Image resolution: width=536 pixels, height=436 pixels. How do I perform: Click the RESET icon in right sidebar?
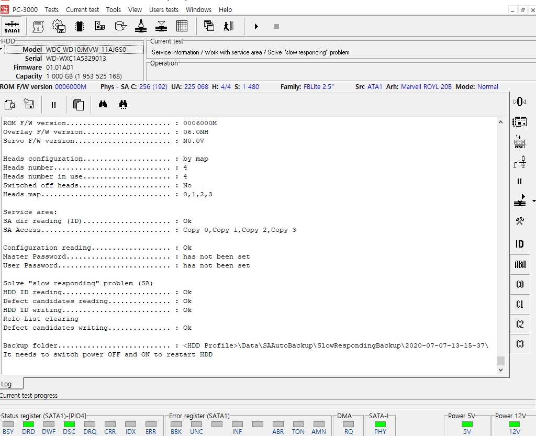click(x=519, y=142)
